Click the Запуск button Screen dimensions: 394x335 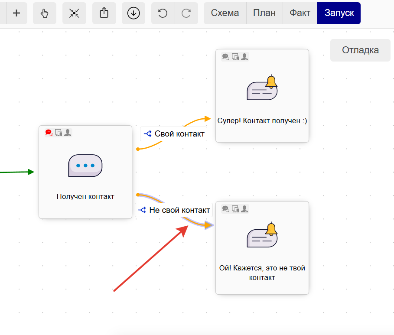[339, 13]
